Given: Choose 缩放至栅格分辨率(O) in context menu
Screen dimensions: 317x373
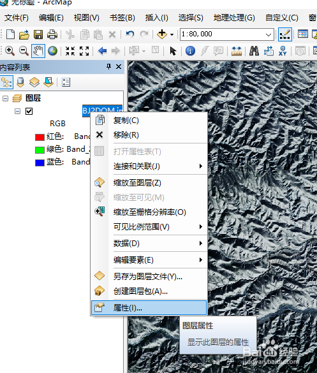Looking at the screenshot, I should coord(149,212).
